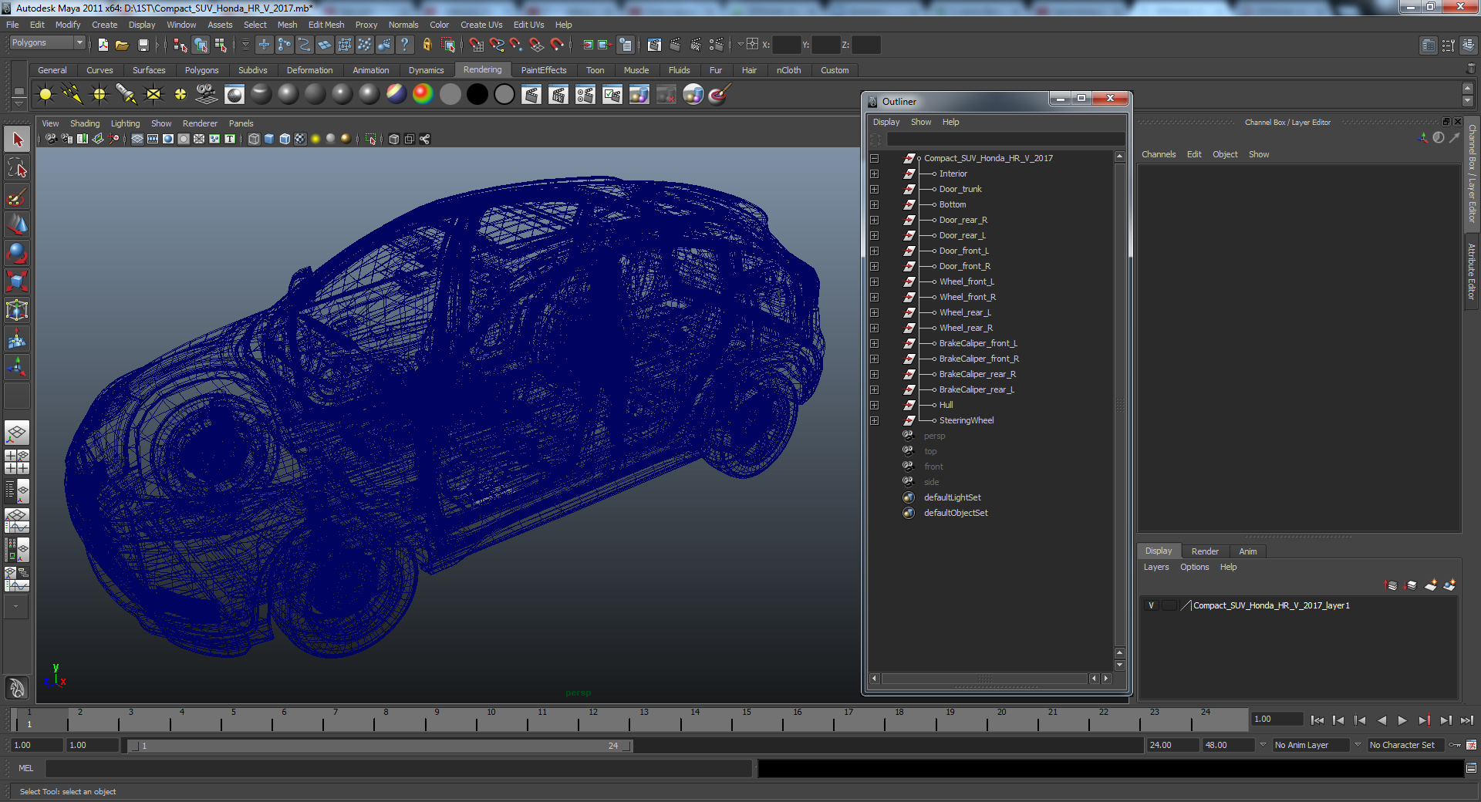Create a Blinn material from the shelf
Viewport: 1481px width, 802px height.
click(x=288, y=95)
